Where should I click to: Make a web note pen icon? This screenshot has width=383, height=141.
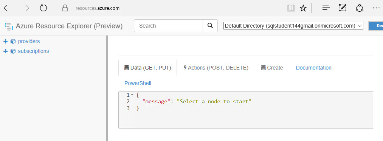point(343,8)
